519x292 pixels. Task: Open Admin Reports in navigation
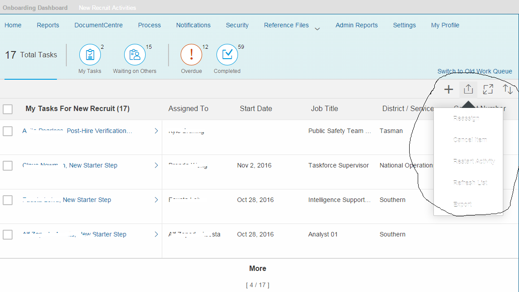356,25
